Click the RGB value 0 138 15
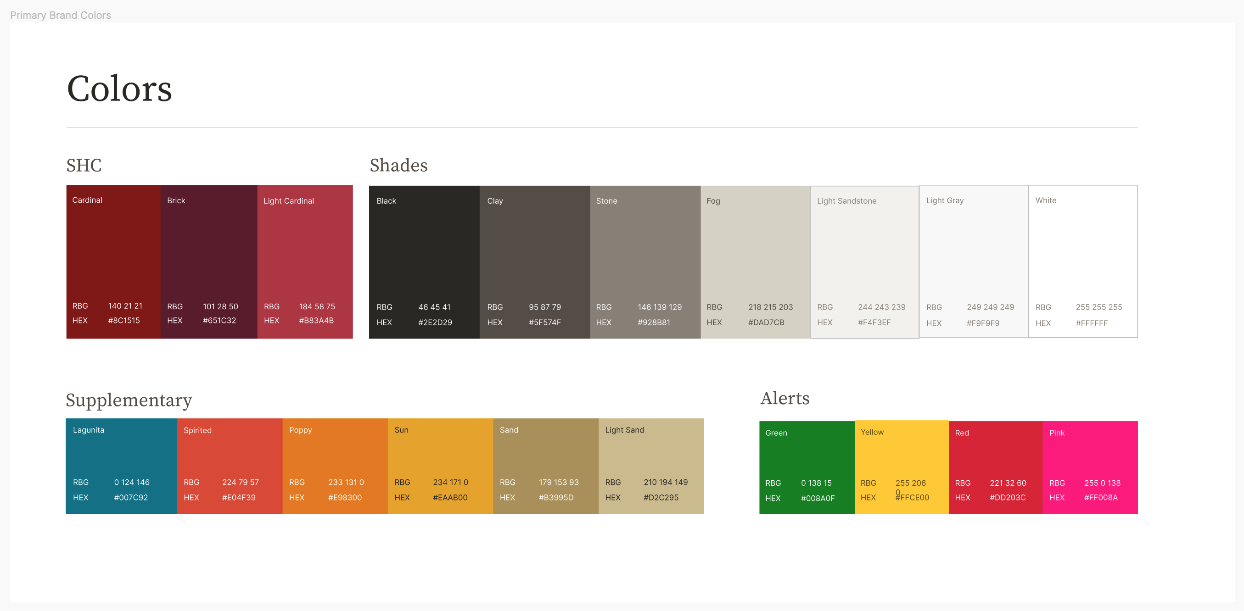1244x611 pixels. [816, 483]
